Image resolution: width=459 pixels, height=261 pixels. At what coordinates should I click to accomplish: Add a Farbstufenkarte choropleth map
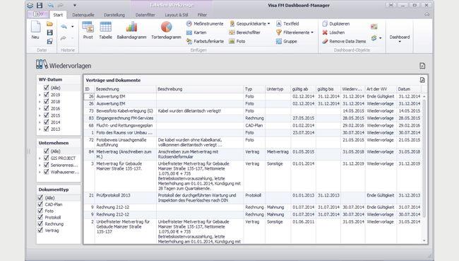205,41
